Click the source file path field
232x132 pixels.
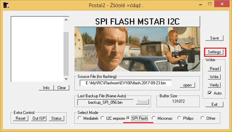(x=126, y=83)
